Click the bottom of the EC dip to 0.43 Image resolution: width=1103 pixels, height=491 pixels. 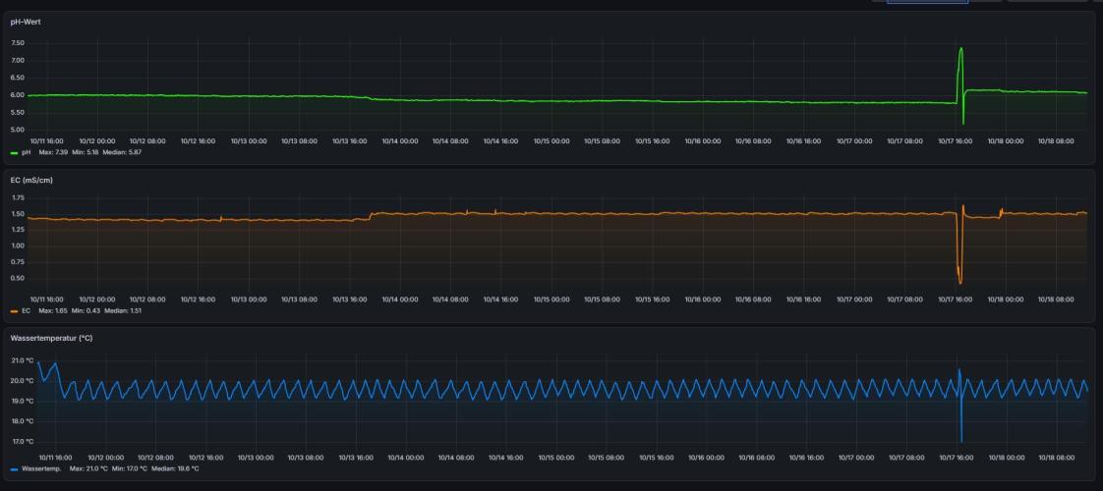point(960,283)
